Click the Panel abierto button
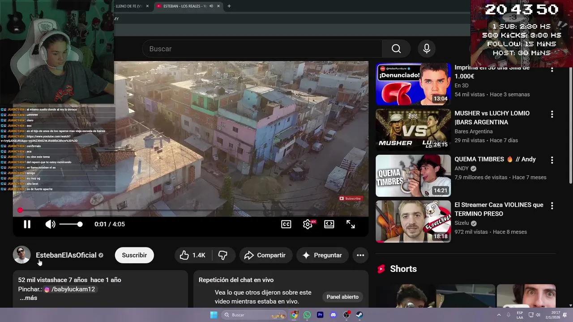 [x=342, y=297]
